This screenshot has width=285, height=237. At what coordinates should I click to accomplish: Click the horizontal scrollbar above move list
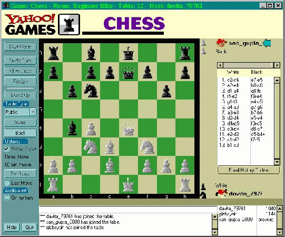249,65
